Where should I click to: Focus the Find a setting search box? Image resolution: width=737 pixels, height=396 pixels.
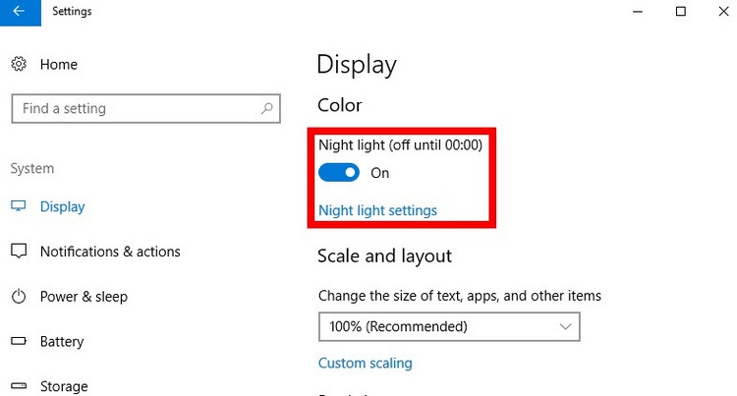coord(138,109)
